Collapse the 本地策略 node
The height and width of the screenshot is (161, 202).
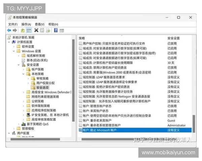click(24, 74)
